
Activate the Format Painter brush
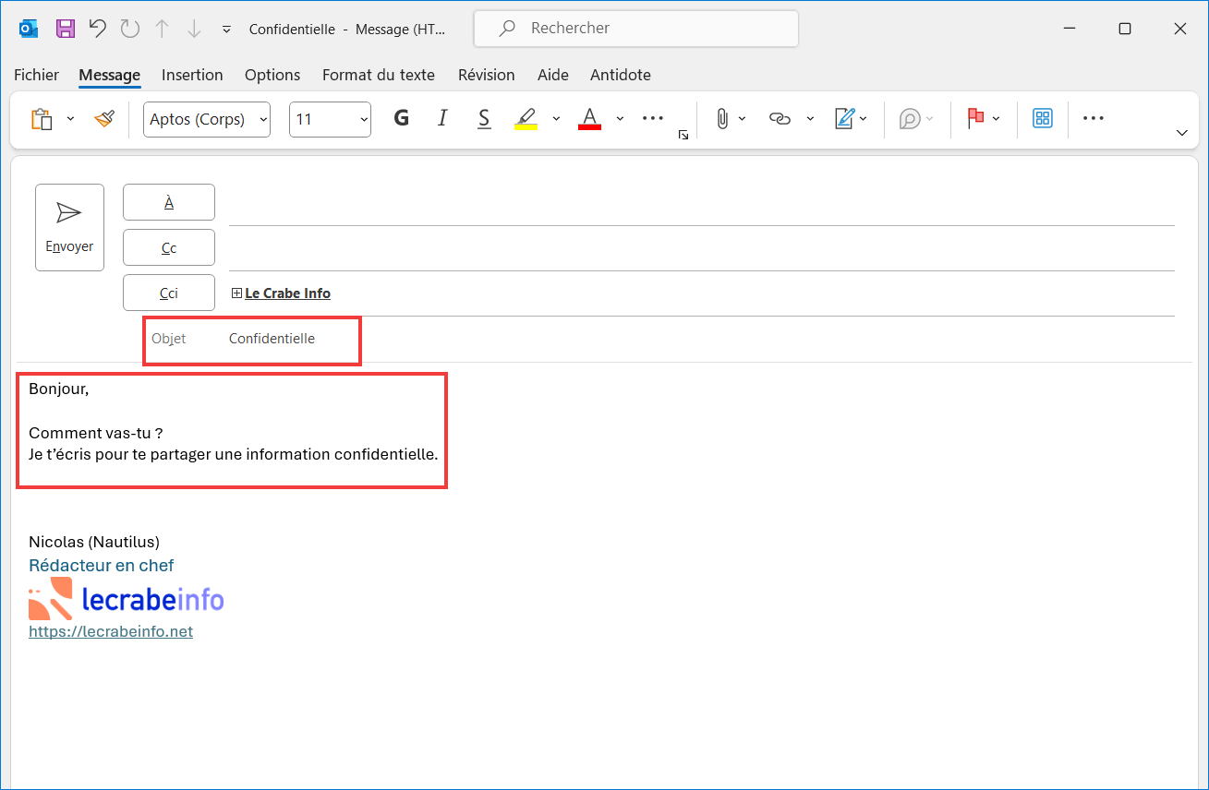(x=104, y=119)
